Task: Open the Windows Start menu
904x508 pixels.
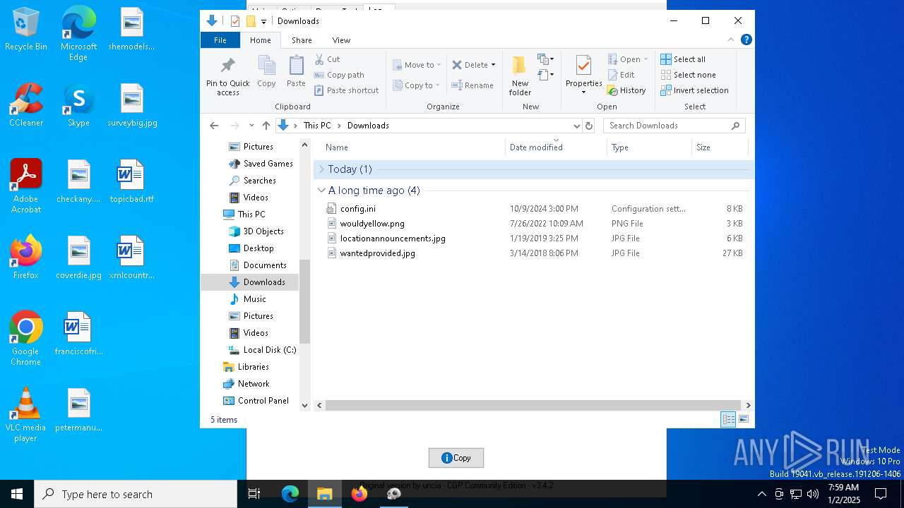Action: 17,494
